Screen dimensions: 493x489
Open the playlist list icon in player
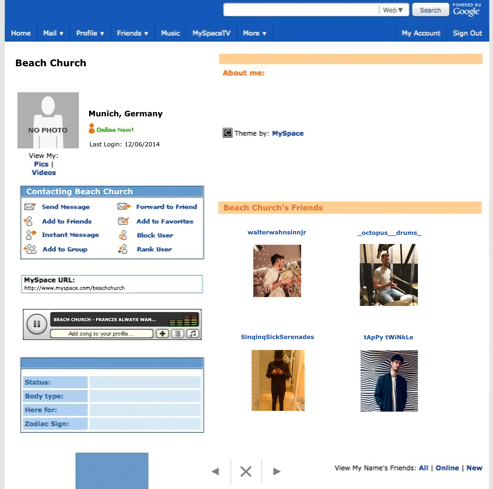(x=177, y=333)
